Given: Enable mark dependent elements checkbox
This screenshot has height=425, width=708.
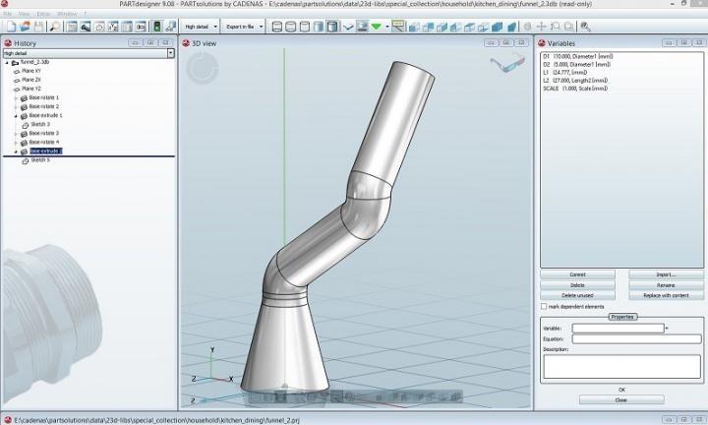Looking at the screenshot, I should click(544, 307).
